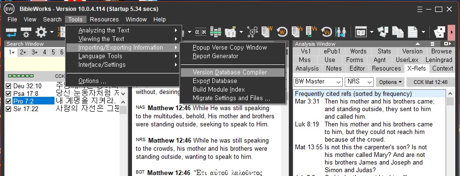Click the single lined document icon
The height and width of the screenshot is (176, 460).
(x=413, y=32)
